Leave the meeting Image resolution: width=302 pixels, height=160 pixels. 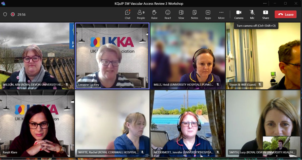point(286,15)
